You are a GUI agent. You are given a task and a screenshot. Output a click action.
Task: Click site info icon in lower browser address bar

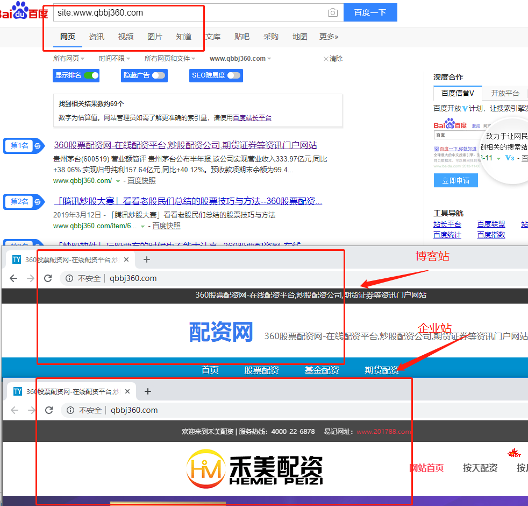pyautogui.click(x=70, y=410)
